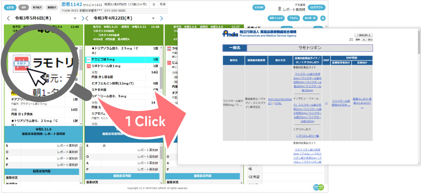Open the HTML package insert link

coord(278,103)
